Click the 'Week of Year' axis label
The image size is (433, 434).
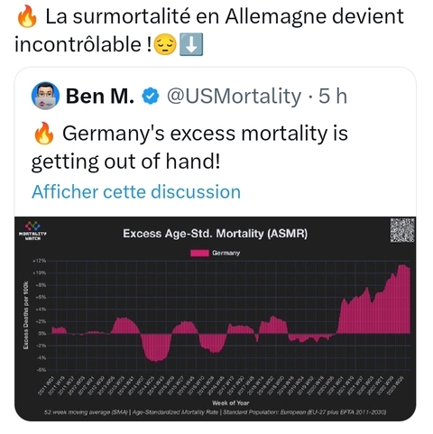point(231,402)
